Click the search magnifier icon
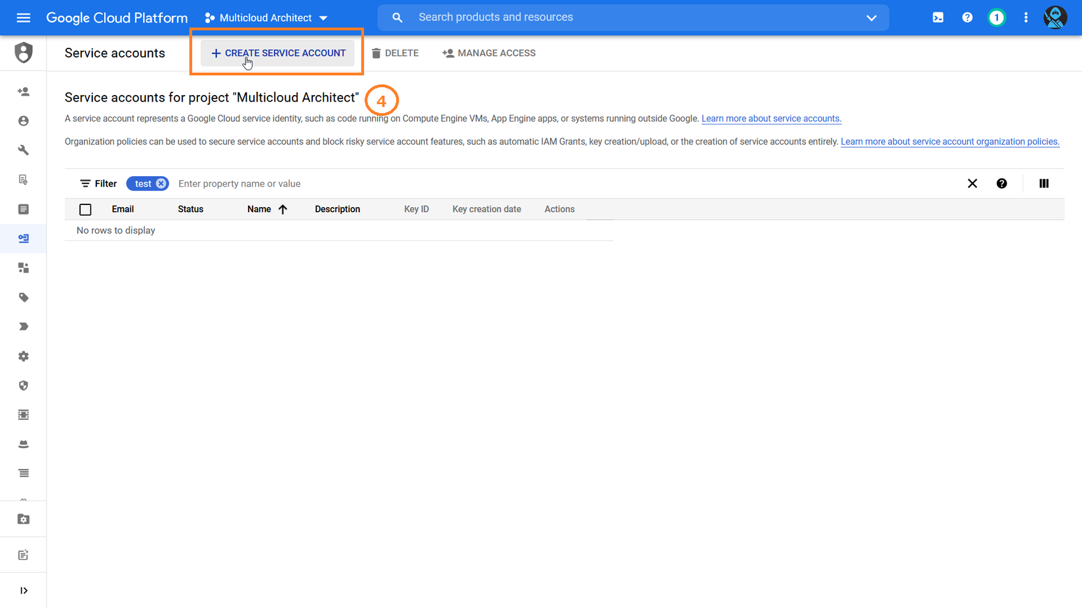 click(397, 18)
